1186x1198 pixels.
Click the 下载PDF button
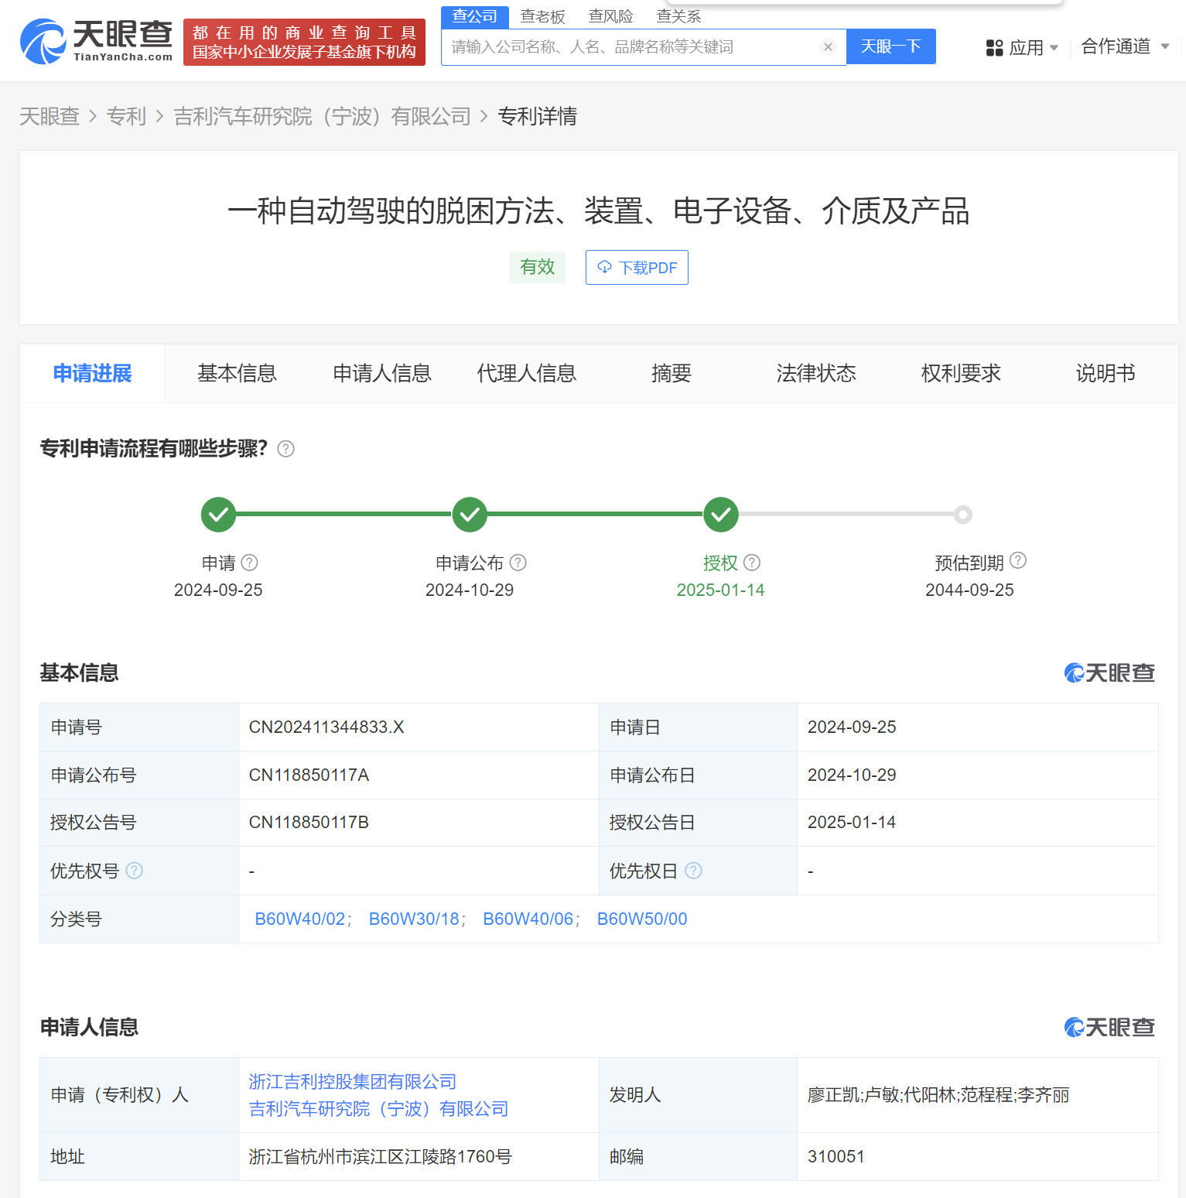click(637, 268)
